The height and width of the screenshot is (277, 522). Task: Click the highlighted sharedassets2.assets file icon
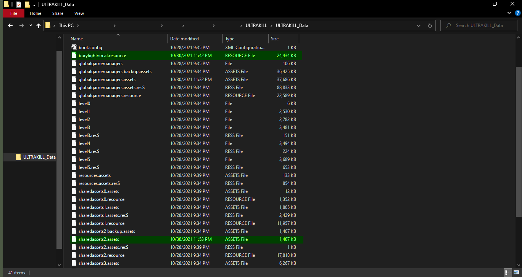pos(74,239)
